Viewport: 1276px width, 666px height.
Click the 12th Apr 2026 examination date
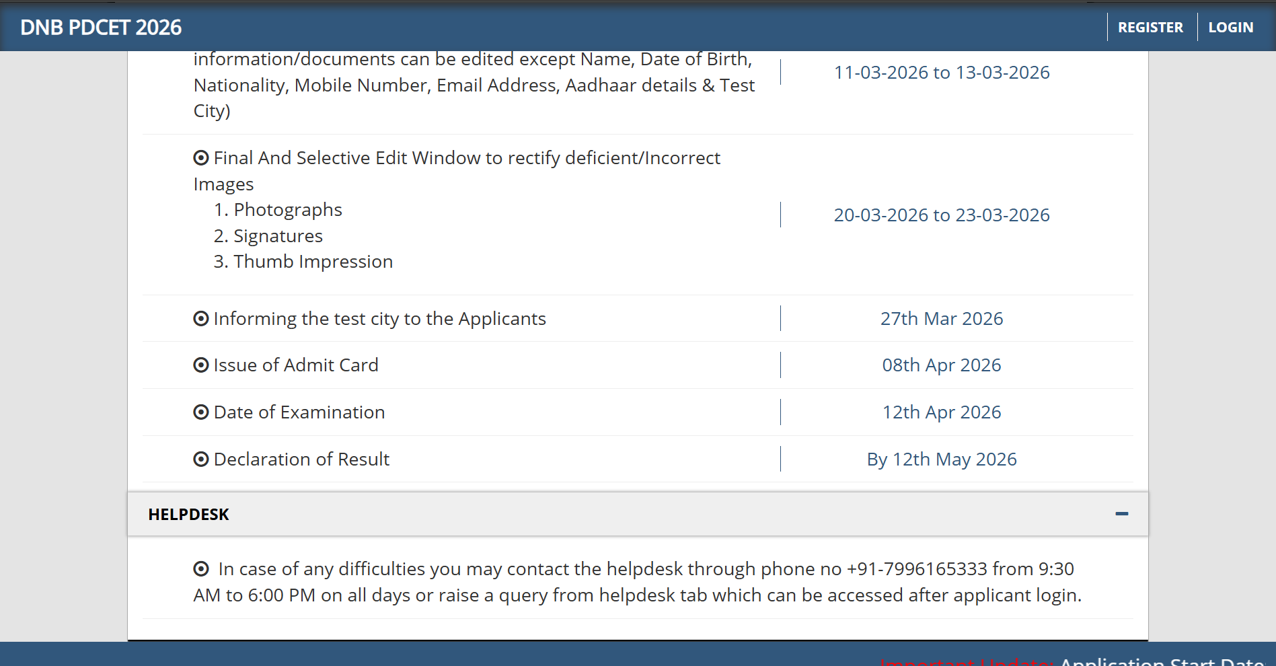941,412
